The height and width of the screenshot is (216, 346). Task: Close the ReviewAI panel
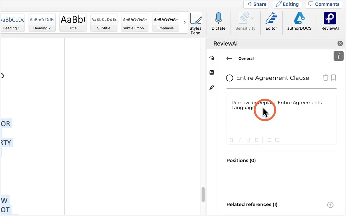click(340, 43)
